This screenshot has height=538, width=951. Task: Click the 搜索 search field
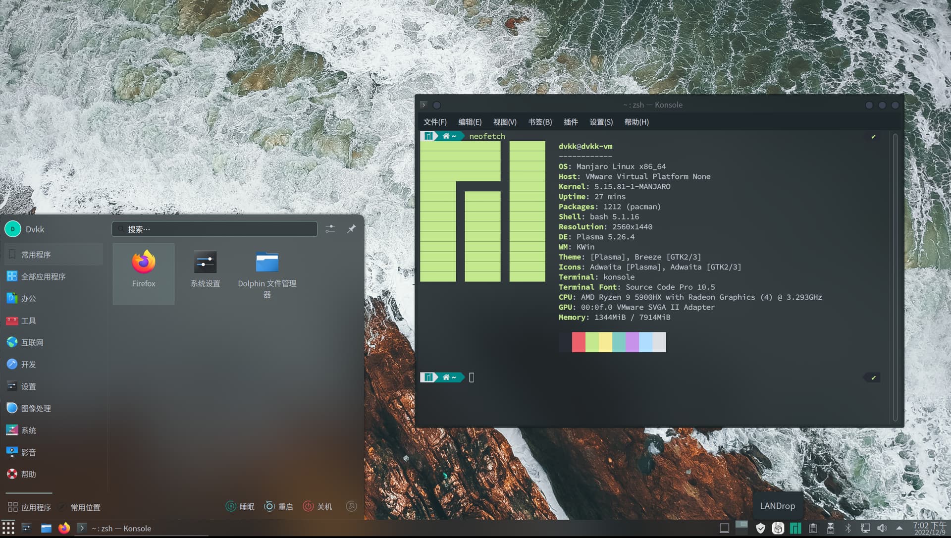pyautogui.click(x=214, y=229)
